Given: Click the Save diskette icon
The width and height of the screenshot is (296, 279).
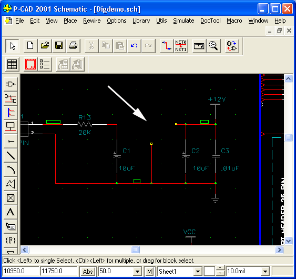Looking at the screenshot, I should [59, 46].
